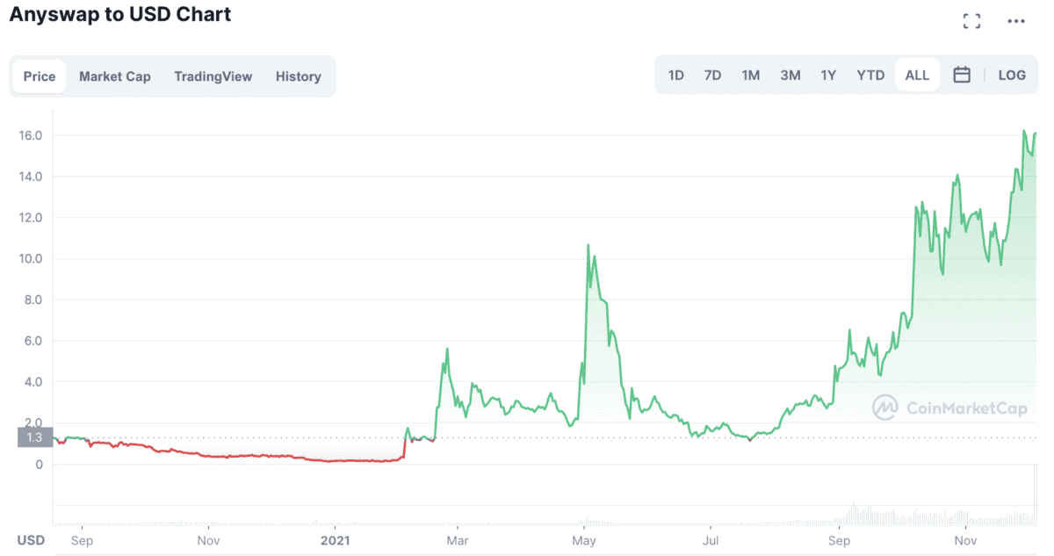Screen dimensions: 1054x556
Task: Open the fullscreen chart view icon
Action: (971, 21)
